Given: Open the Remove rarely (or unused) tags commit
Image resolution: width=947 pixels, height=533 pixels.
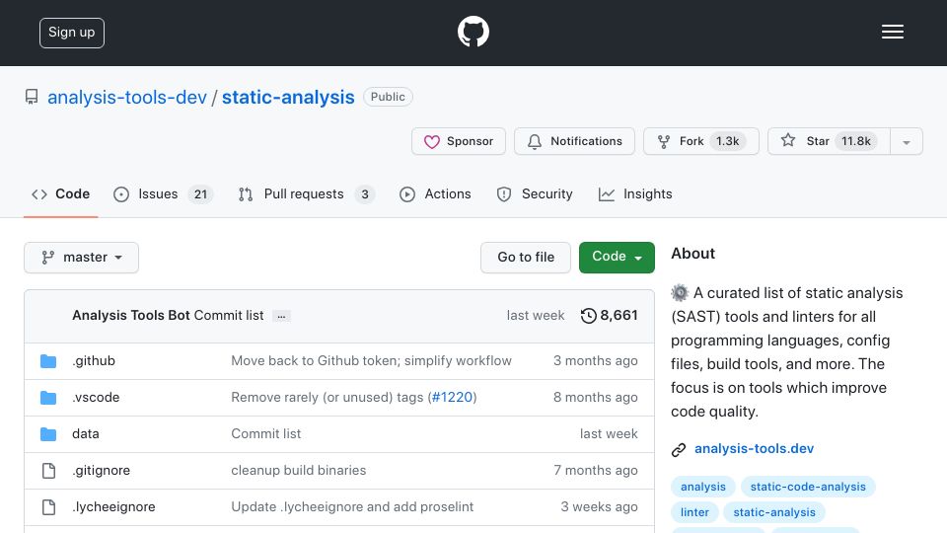Looking at the screenshot, I should coord(328,397).
